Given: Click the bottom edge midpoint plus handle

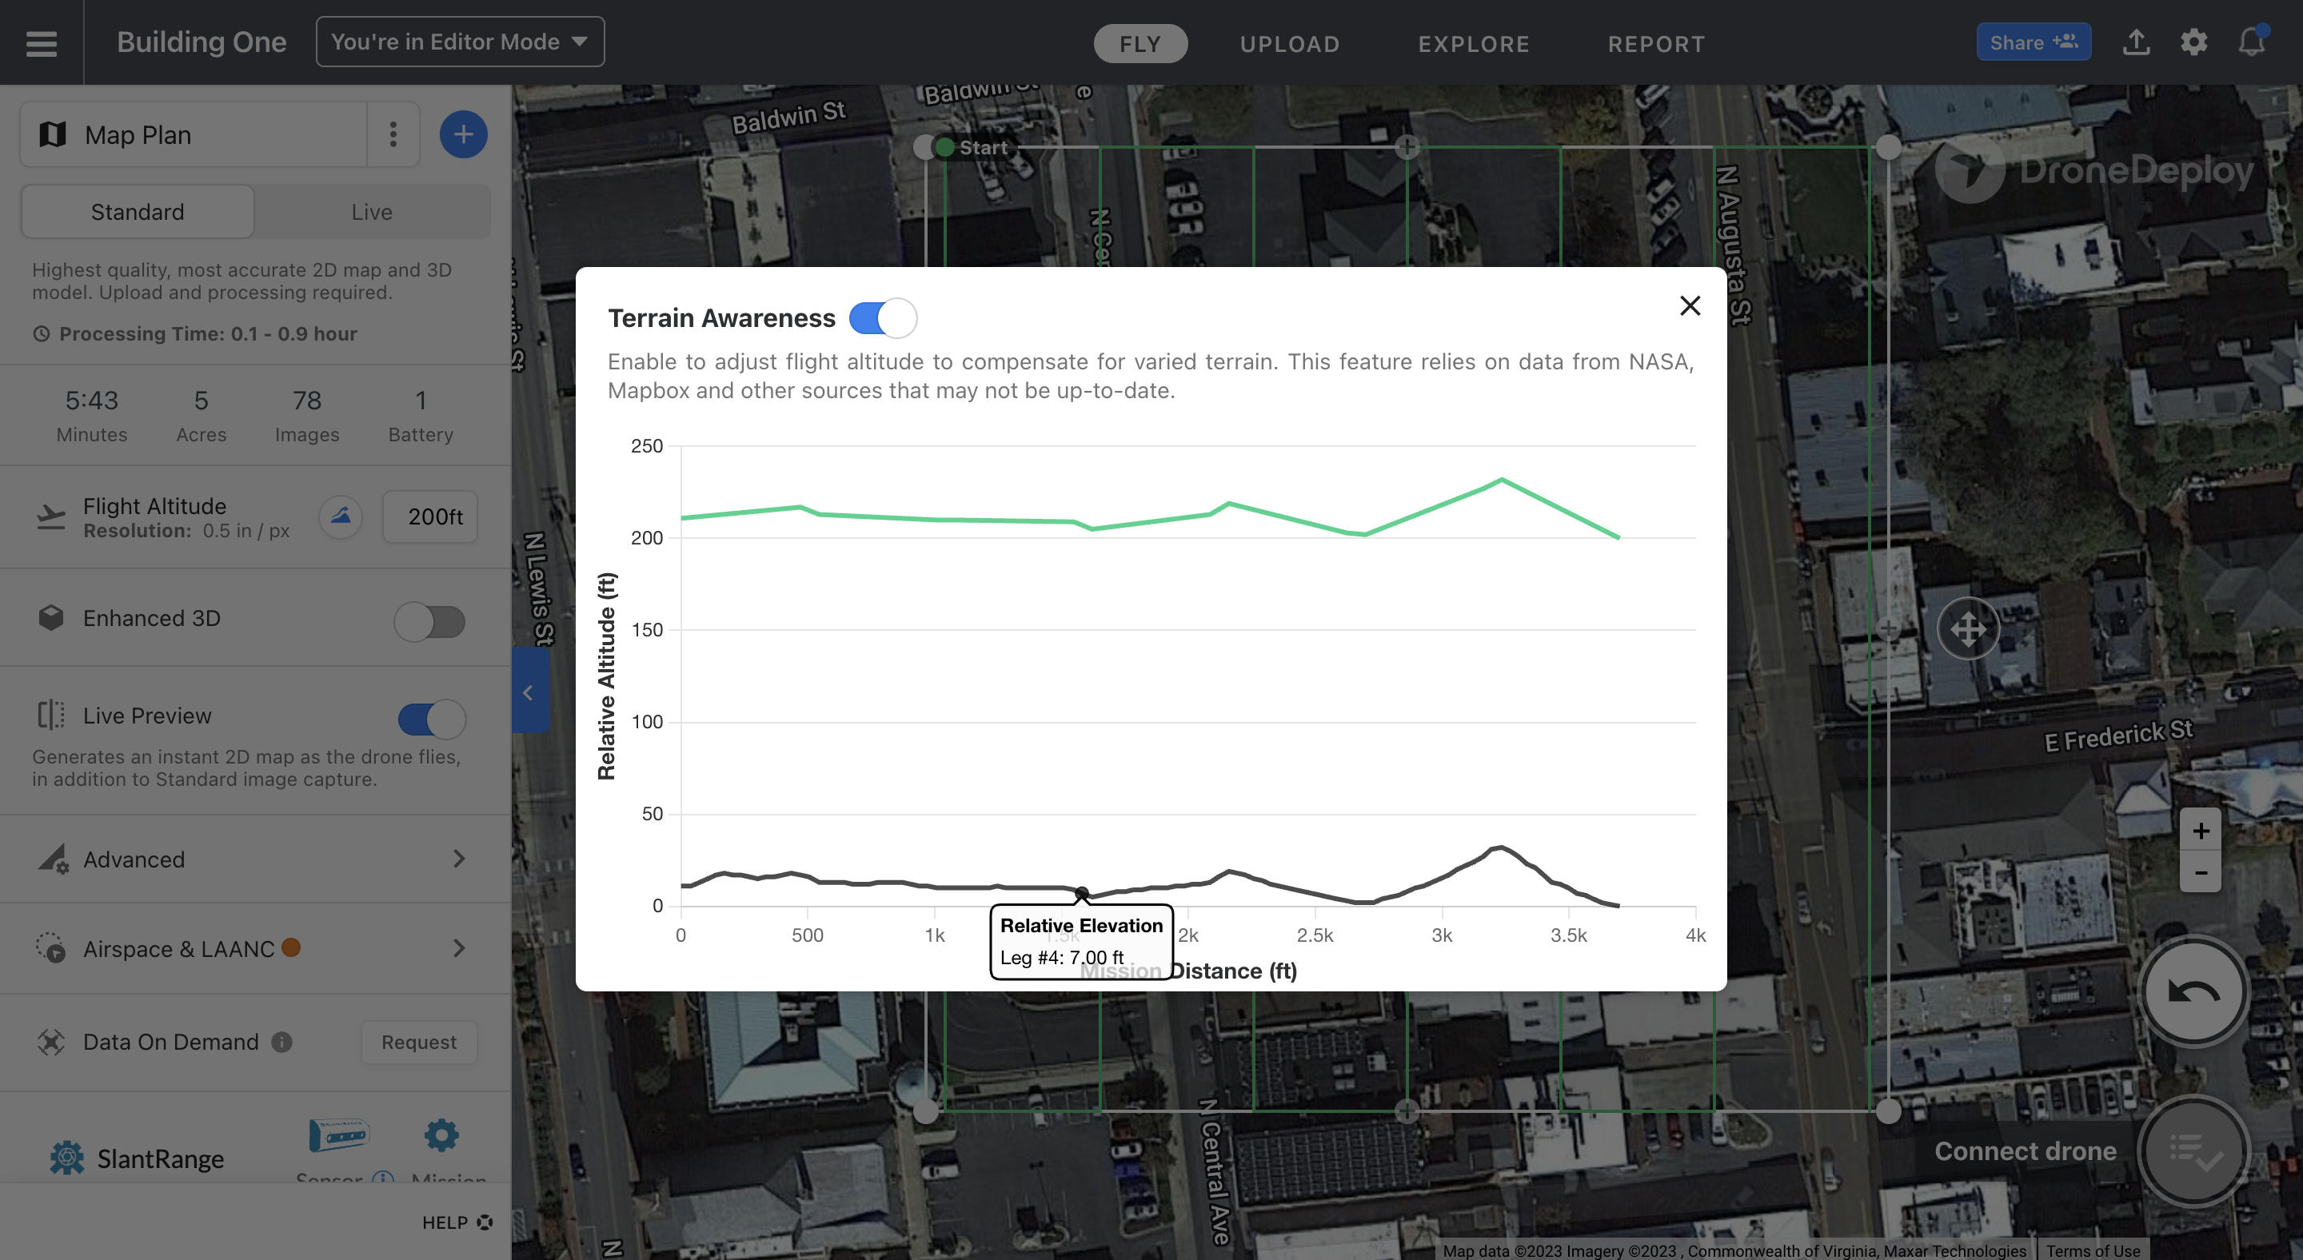Looking at the screenshot, I should [1407, 1110].
